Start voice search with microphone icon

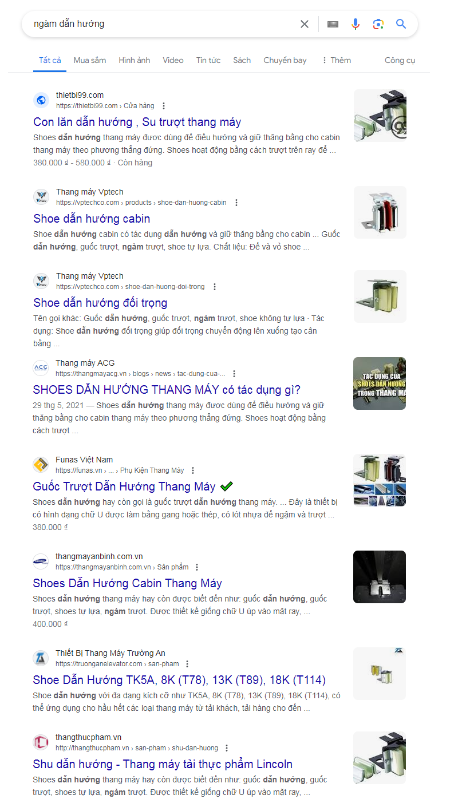356,24
